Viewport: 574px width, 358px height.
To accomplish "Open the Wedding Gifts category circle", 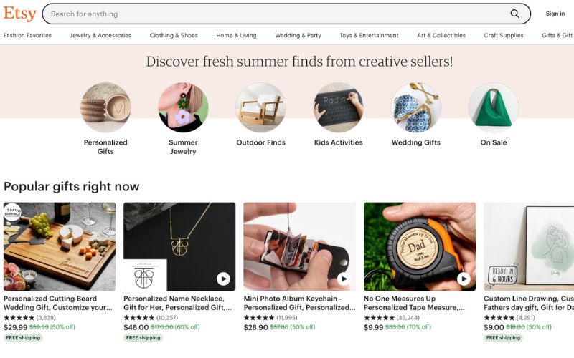I will click(x=416, y=107).
